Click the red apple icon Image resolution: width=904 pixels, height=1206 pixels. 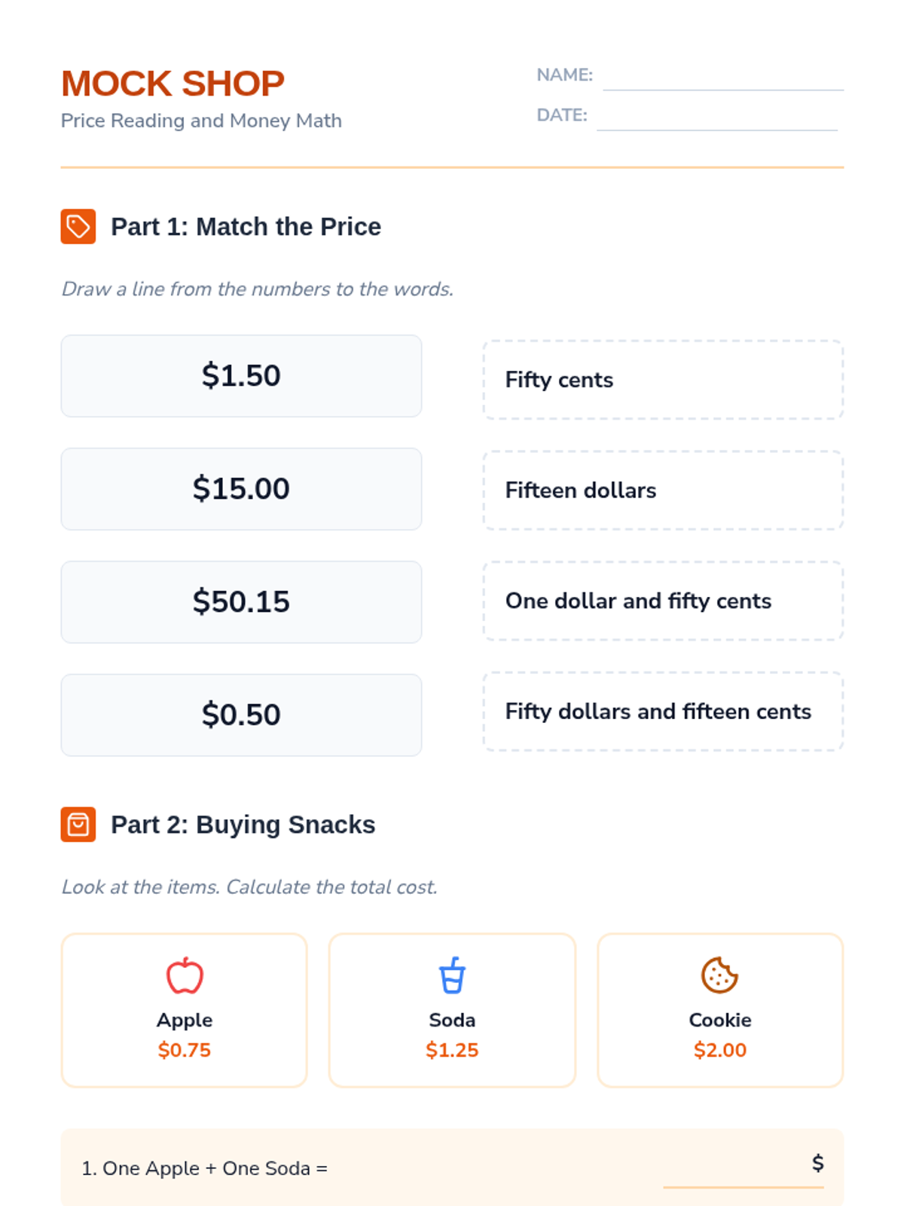click(x=185, y=975)
